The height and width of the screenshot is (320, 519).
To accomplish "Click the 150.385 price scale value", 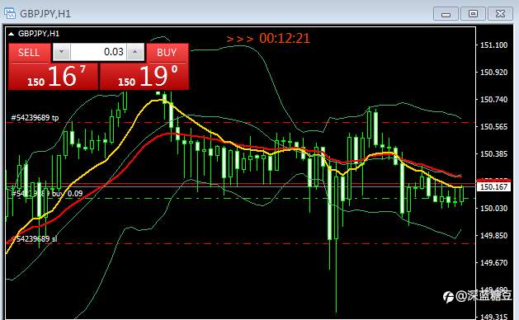I will point(493,154).
